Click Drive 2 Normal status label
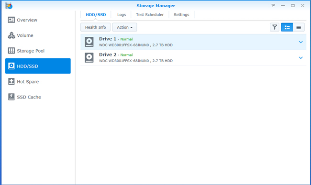Viewport: 311px width, 185px height. (x=126, y=55)
